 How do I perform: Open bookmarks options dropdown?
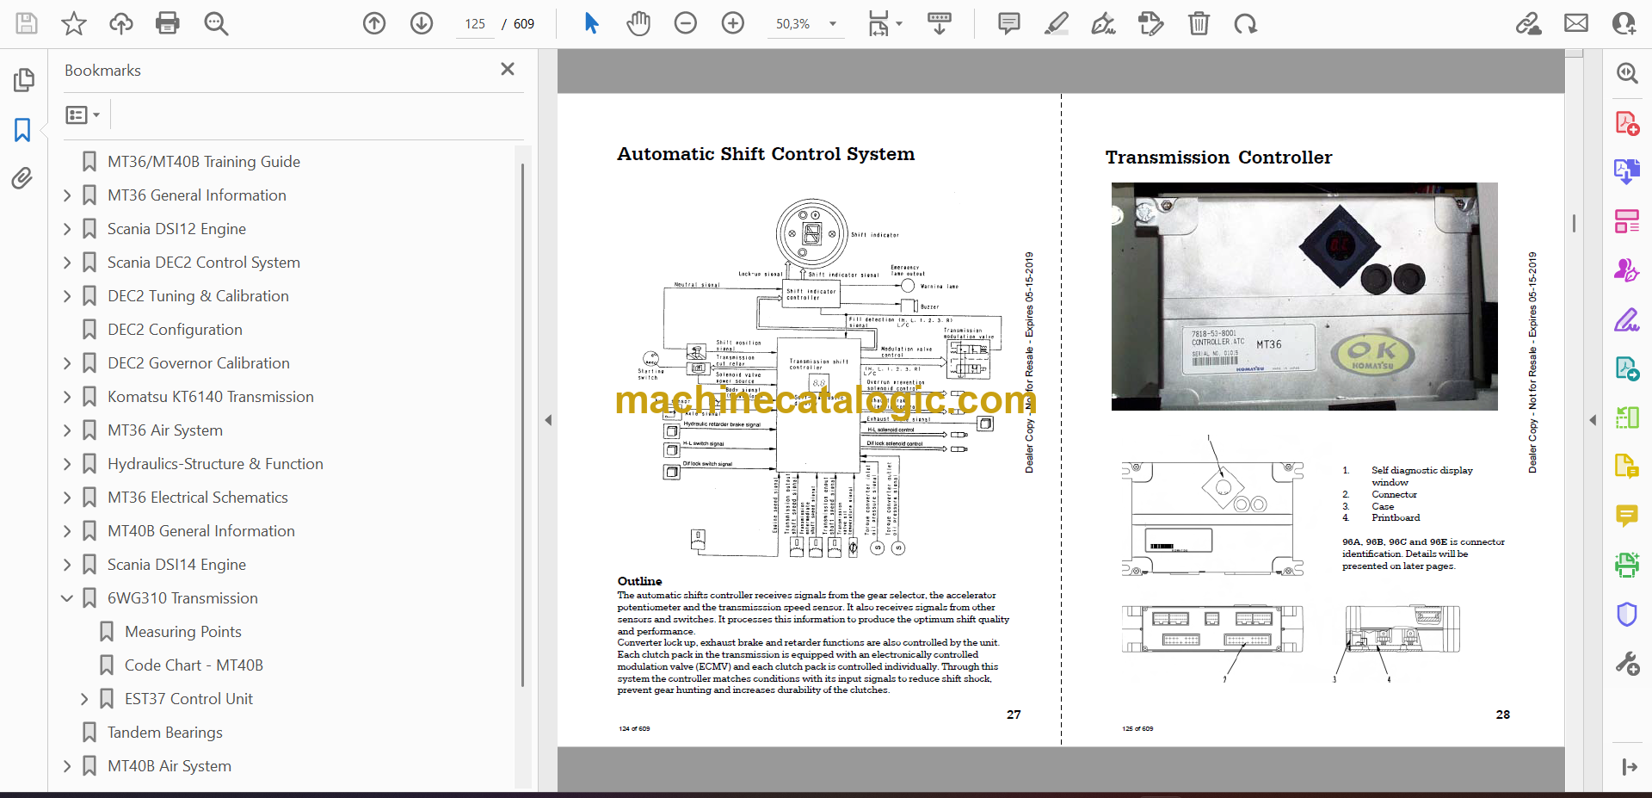(83, 114)
